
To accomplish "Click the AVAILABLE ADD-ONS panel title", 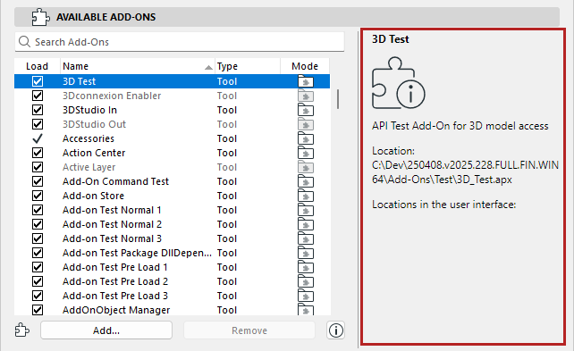I will (106, 17).
